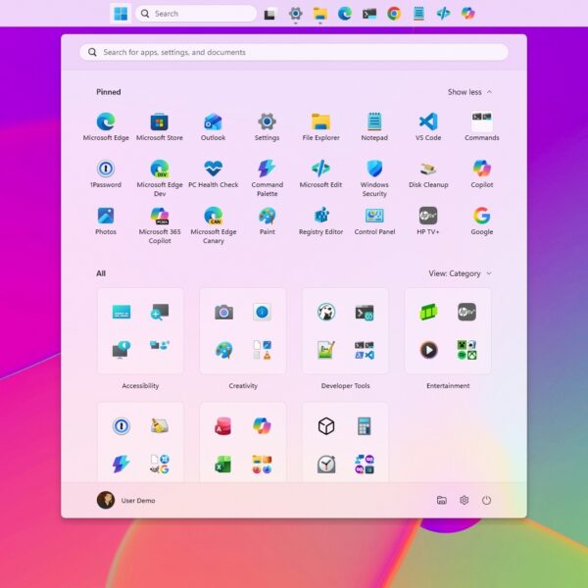This screenshot has height=588, width=588.
Task: Open Notepad from the pinned grid
Action: [374, 126]
